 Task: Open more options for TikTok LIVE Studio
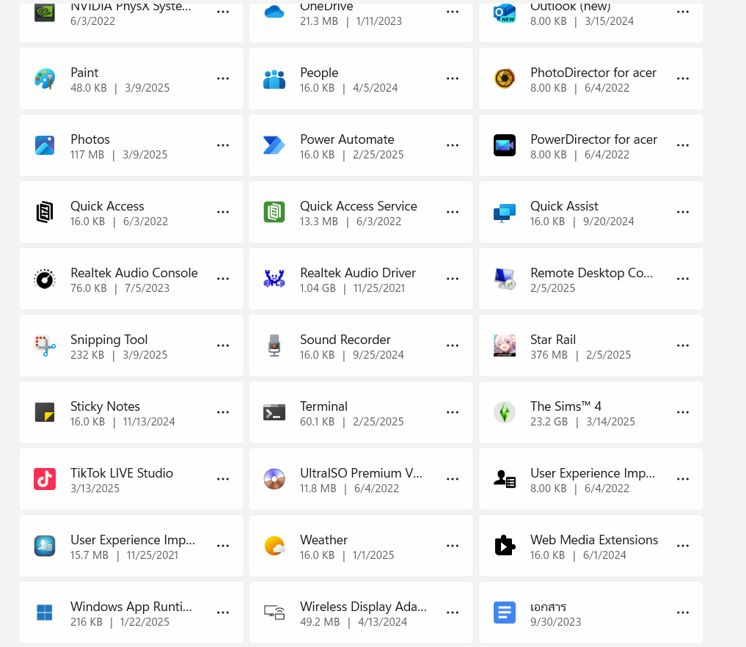point(223,479)
